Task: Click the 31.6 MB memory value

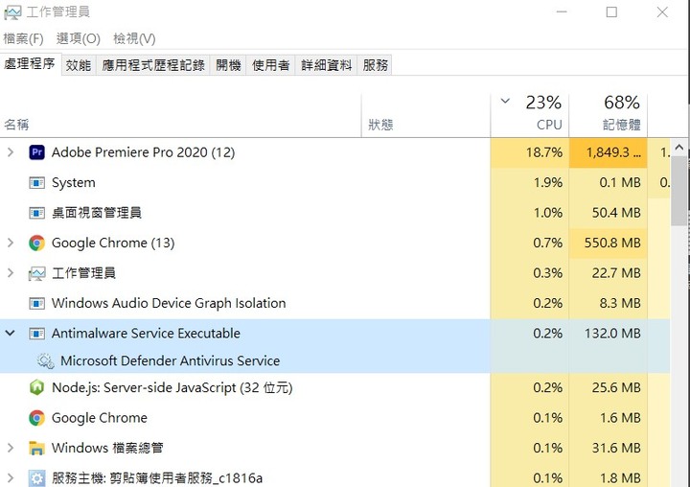Action: pos(616,448)
